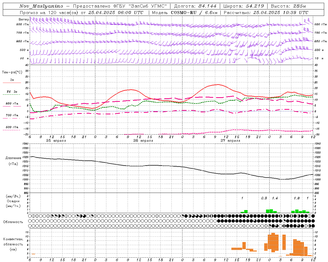
Task: Click the Тем-ра(°C) temperature panel label
Action: (12, 72)
